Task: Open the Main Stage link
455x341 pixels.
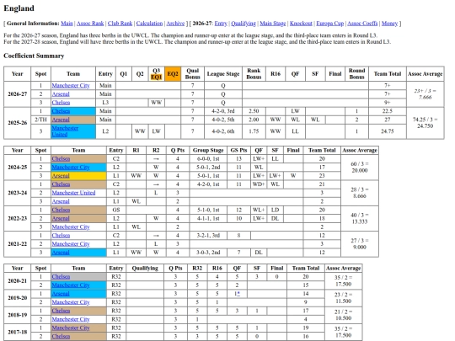Action: tap(273, 24)
